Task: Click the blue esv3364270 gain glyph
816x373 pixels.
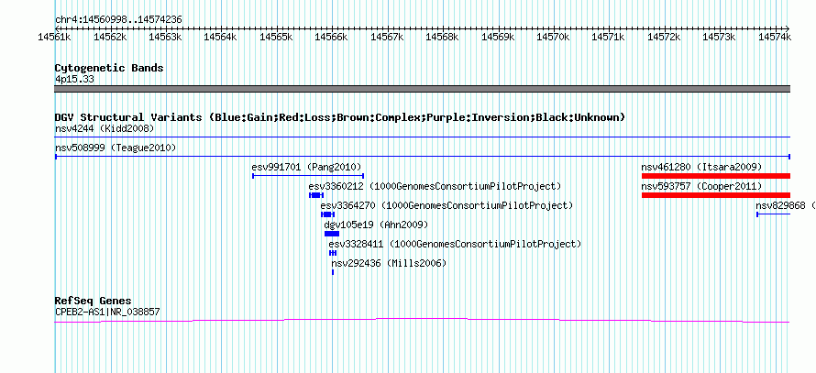Action: (x=328, y=214)
